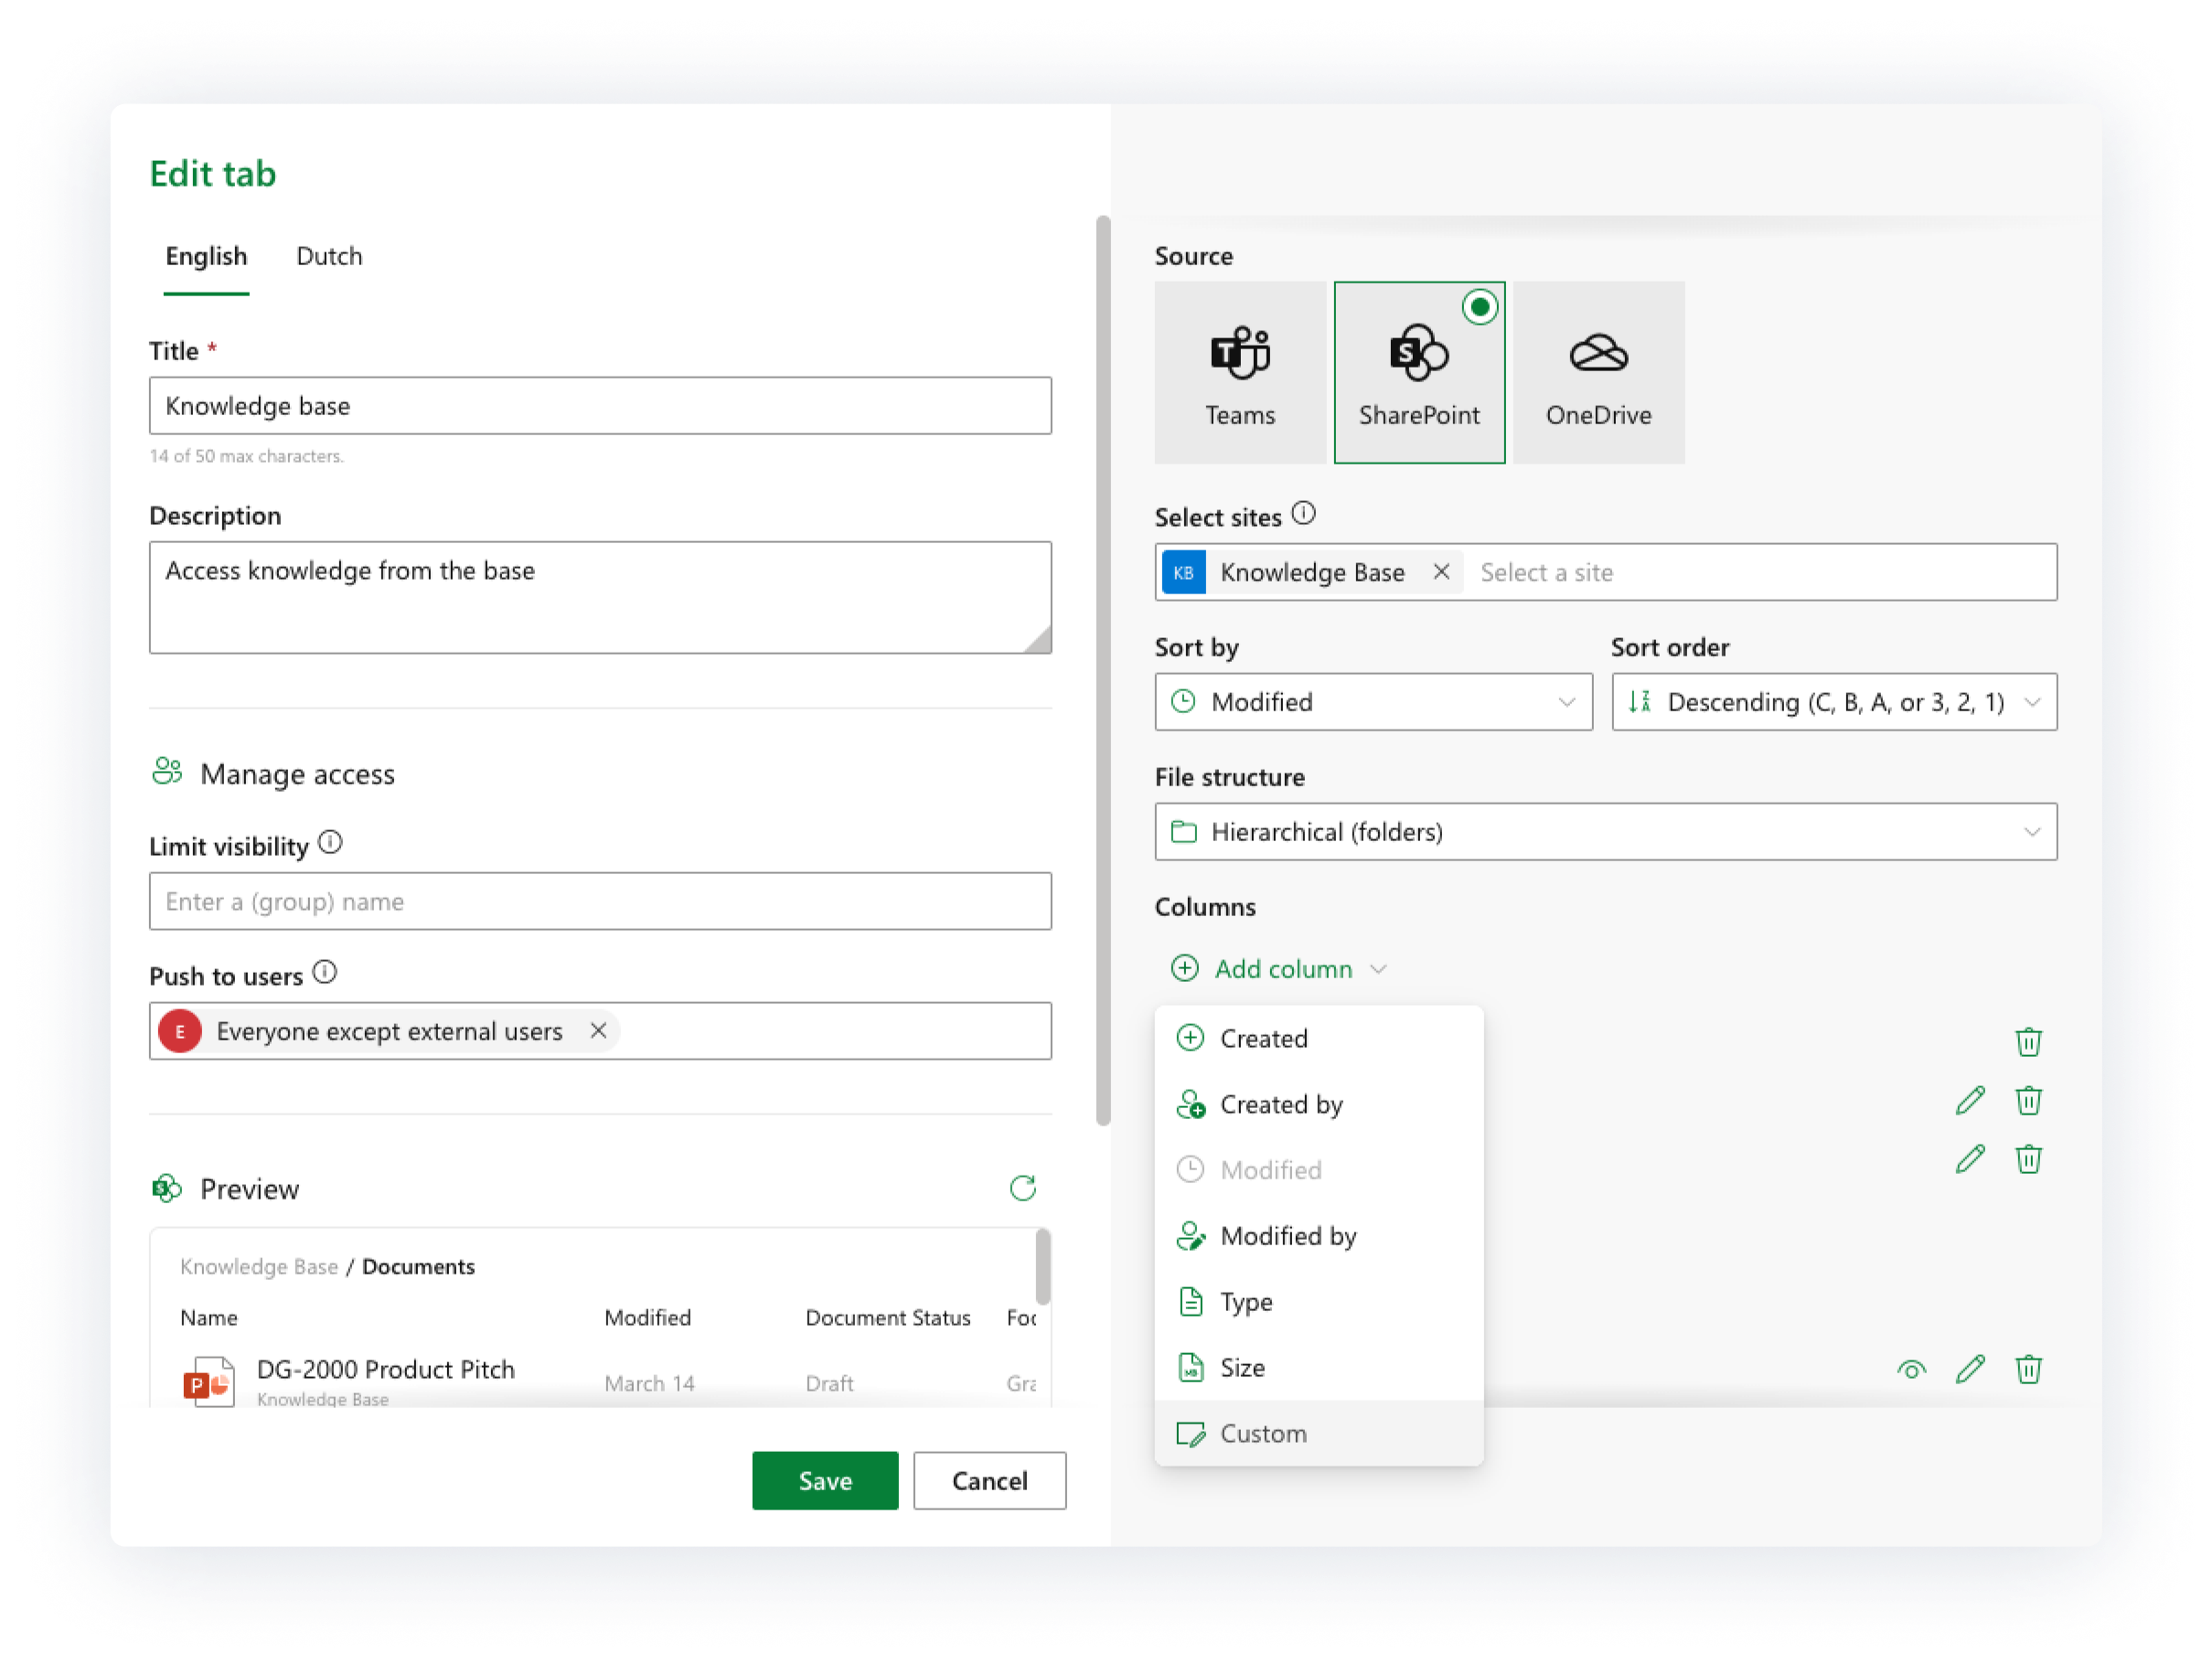Edit the third column with its pencil icon
2212x1663 pixels.
coord(1970,1159)
